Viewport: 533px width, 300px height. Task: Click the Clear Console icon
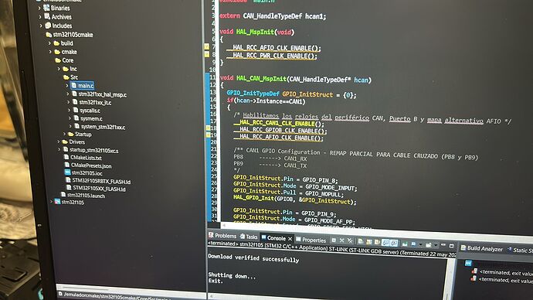coord(360,241)
